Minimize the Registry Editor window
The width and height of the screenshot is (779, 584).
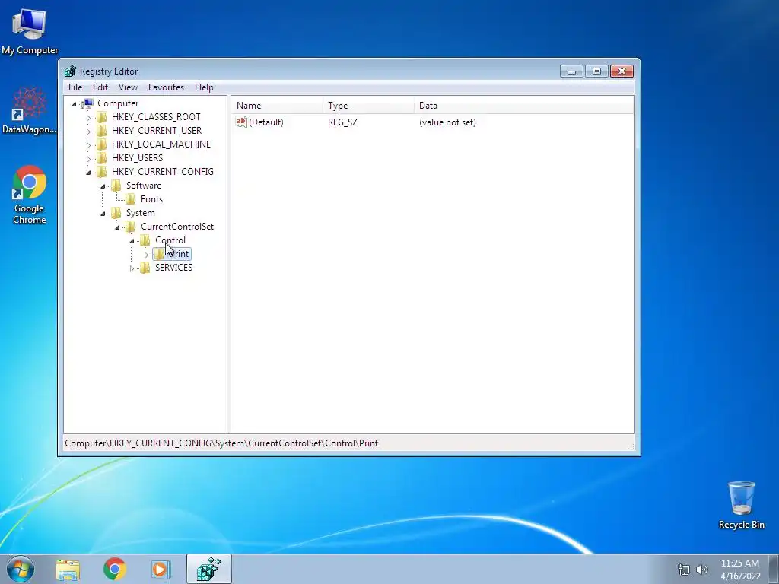[x=571, y=71]
